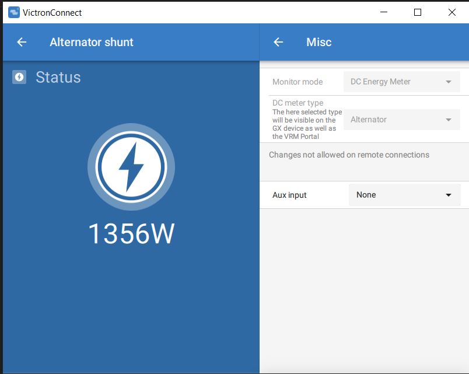Click the Aux input label
This screenshot has height=374, width=469.
coord(289,195)
